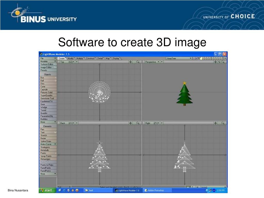Image resolution: width=264 pixels, height=198 pixels.
Task: Select the Capsule tool
Action: tap(48, 89)
